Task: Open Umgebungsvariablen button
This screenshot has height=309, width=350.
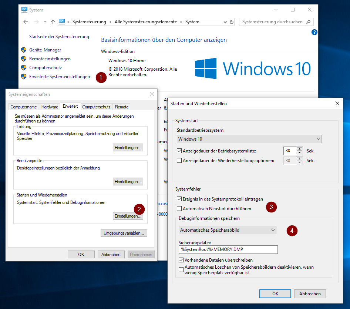Action: pyautogui.click(x=124, y=233)
